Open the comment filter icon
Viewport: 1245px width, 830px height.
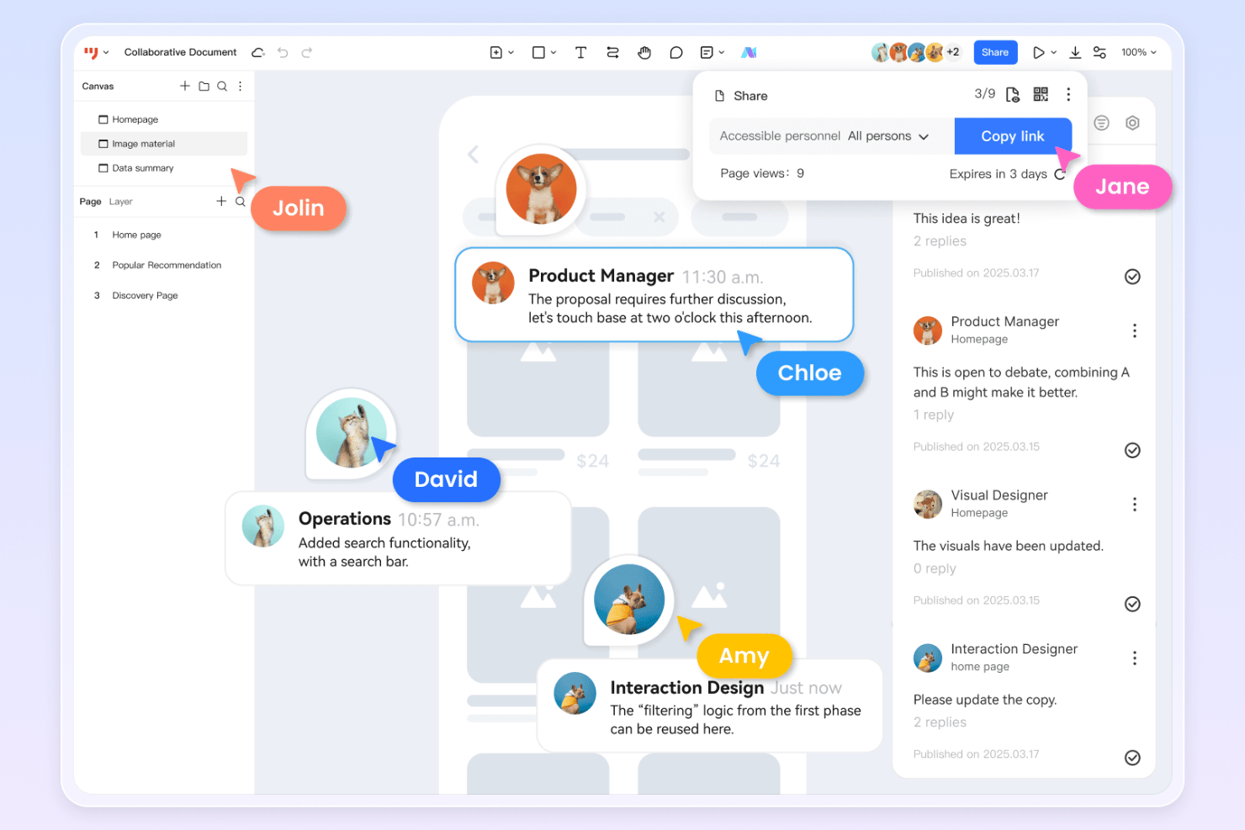point(1101,123)
